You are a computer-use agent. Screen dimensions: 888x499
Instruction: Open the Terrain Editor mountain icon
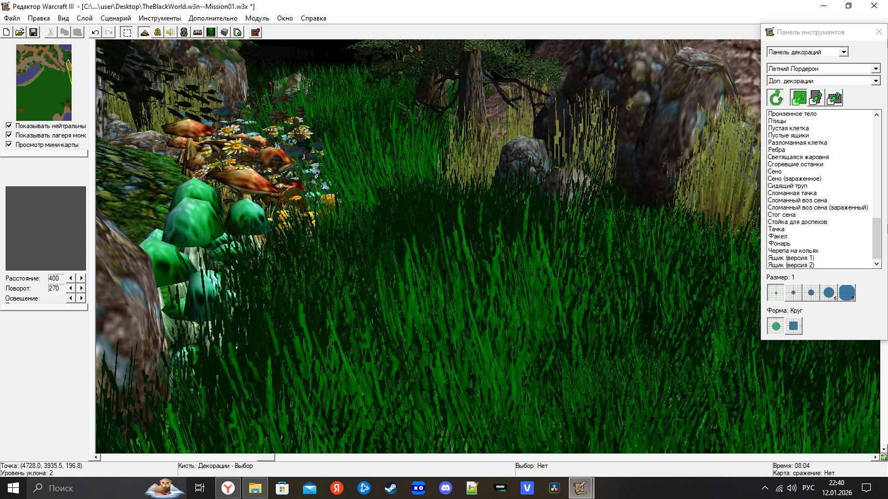click(144, 32)
